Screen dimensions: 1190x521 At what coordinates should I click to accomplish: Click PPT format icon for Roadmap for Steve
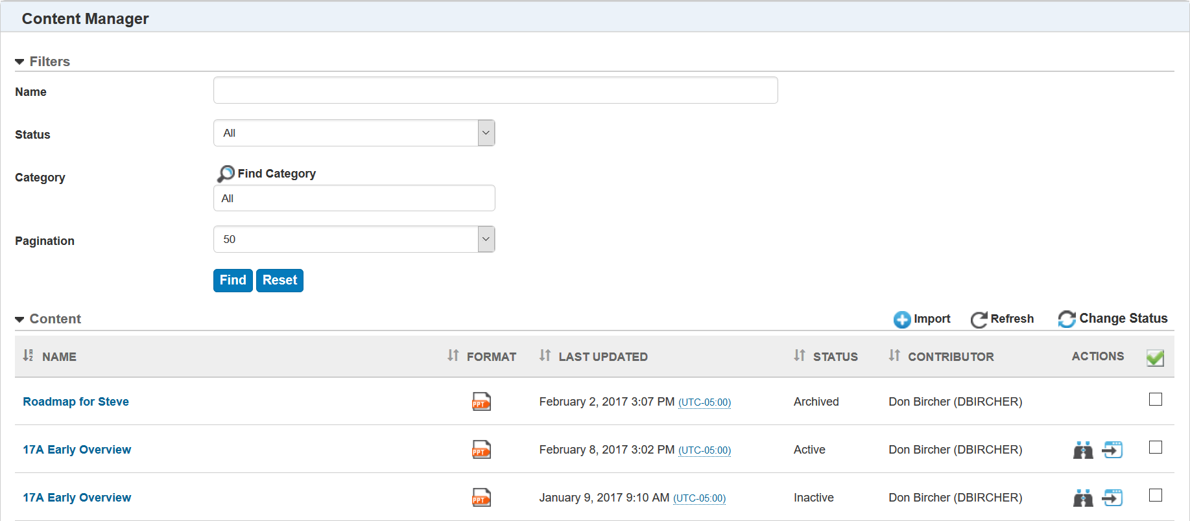(481, 402)
